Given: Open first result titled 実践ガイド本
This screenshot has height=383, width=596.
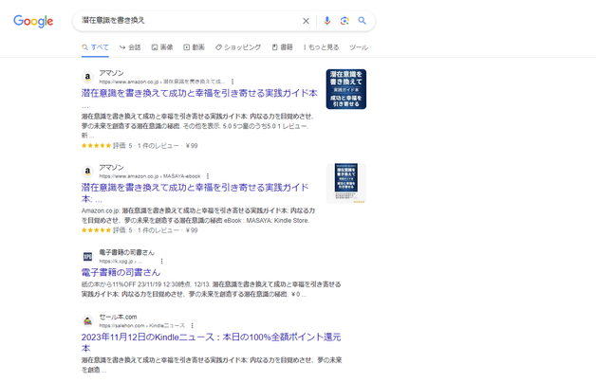Looking at the screenshot, I should 199,93.
